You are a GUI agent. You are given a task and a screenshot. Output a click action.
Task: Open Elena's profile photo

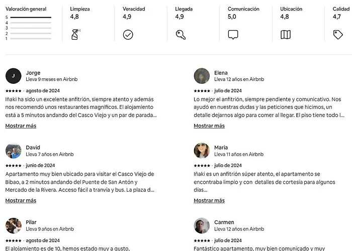click(x=202, y=76)
